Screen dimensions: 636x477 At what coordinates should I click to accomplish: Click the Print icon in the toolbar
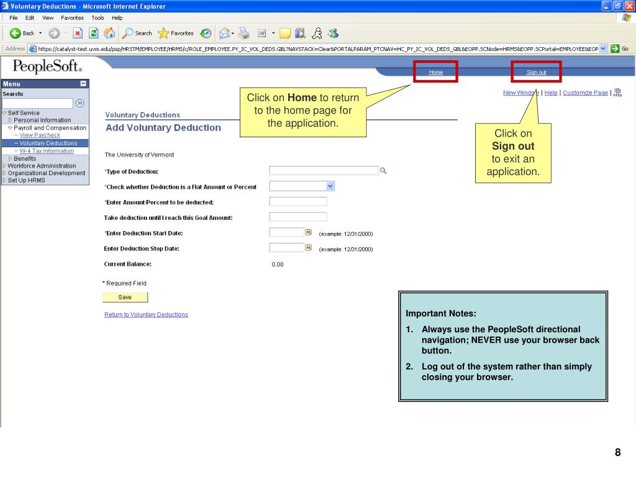(244, 34)
